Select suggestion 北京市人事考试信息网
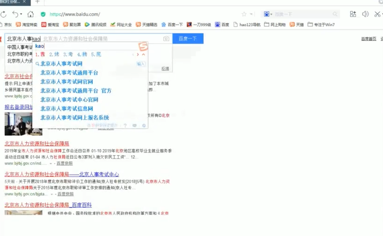The width and height of the screenshot is (383, 236). (66, 109)
